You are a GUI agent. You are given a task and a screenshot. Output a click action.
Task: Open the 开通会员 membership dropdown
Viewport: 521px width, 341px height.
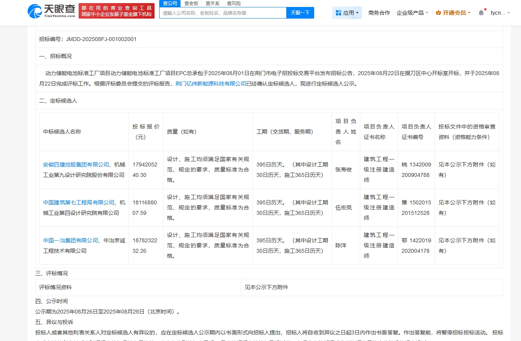pyautogui.click(x=453, y=13)
